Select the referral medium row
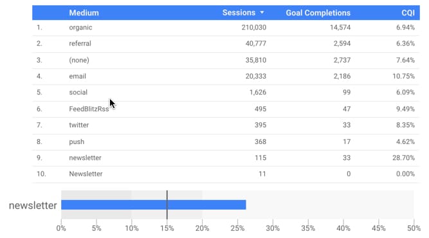Viewport: 429px width, 238px height. (x=226, y=44)
